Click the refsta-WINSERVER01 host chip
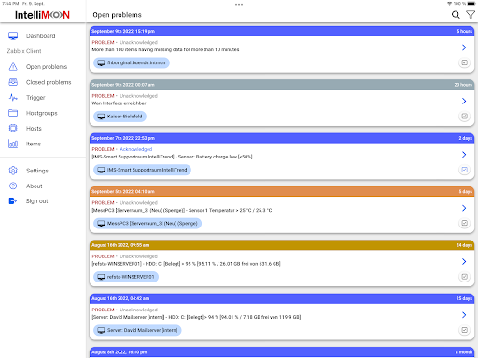The height and width of the screenshot is (358, 478). 126,277
